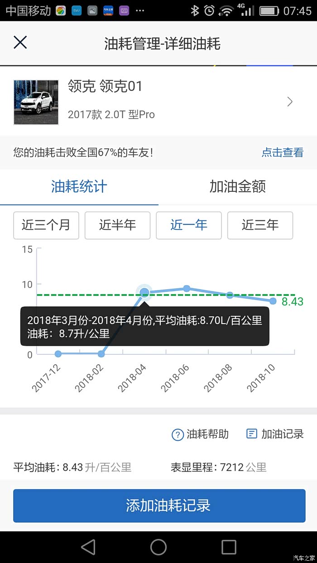Tap 您的油耗击败全国67%的车友 text
This screenshot has width=317, height=563.
pyautogui.click(x=83, y=153)
